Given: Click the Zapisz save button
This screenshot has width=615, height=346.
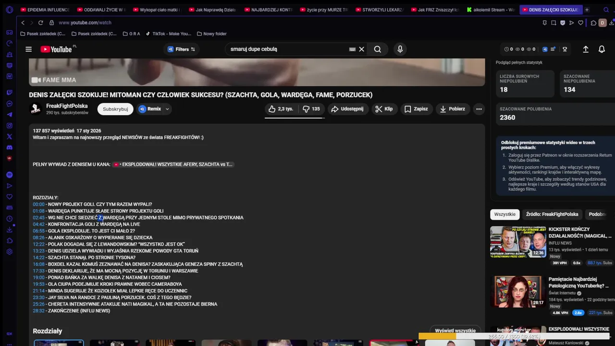Looking at the screenshot, I should tap(416, 109).
